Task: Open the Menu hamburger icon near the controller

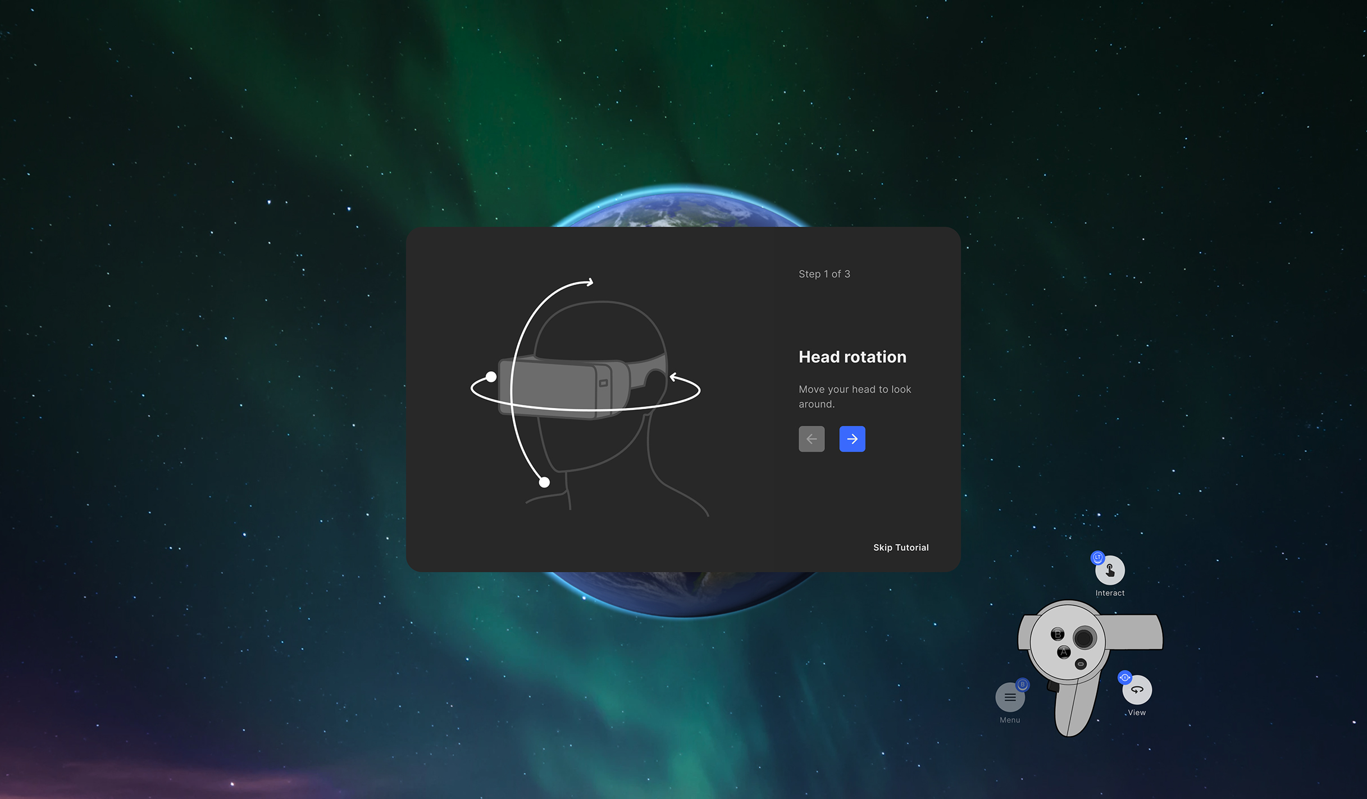Action: [1010, 697]
